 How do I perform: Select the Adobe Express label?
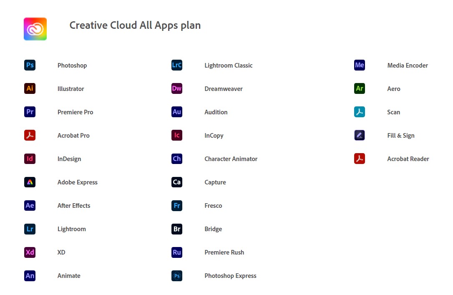[x=78, y=182]
